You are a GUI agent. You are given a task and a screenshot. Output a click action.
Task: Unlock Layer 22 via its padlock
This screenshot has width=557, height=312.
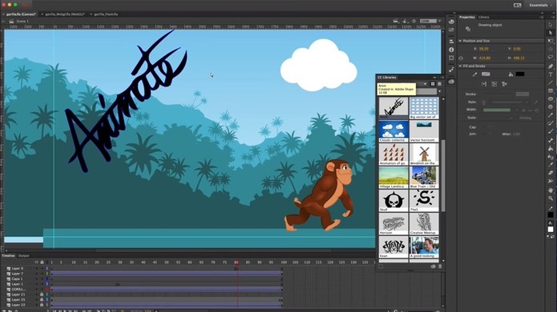click(42, 305)
